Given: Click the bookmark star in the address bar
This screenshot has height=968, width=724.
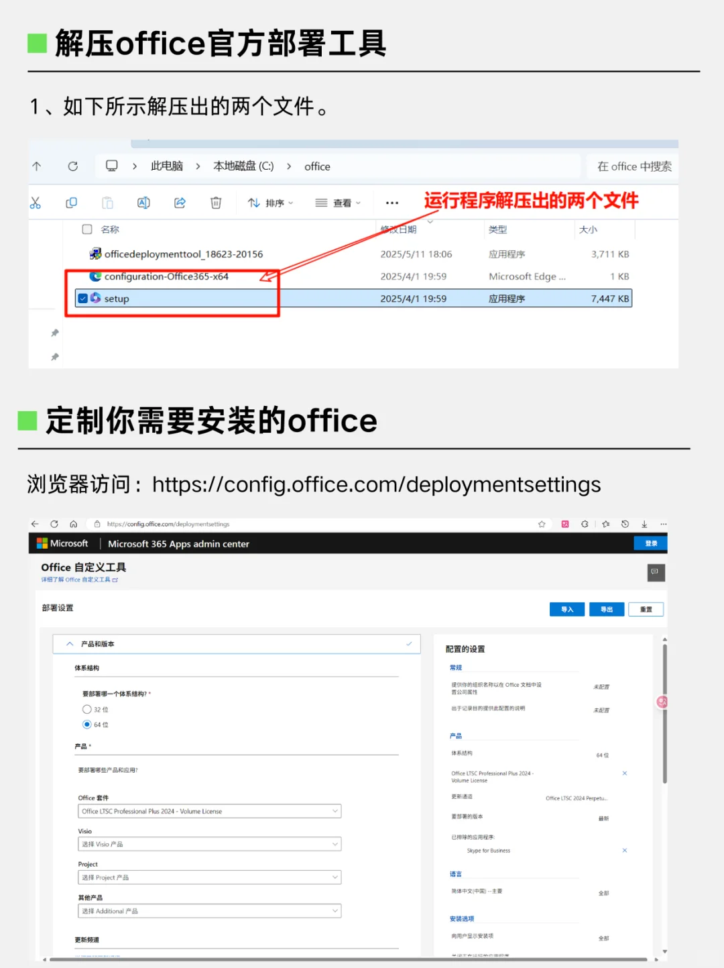Looking at the screenshot, I should click(541, 524).
